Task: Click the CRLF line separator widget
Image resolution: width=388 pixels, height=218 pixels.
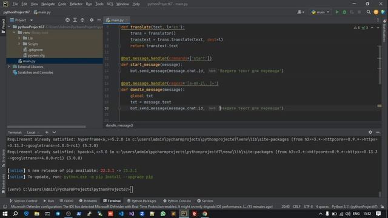Action: pos(296,206)
